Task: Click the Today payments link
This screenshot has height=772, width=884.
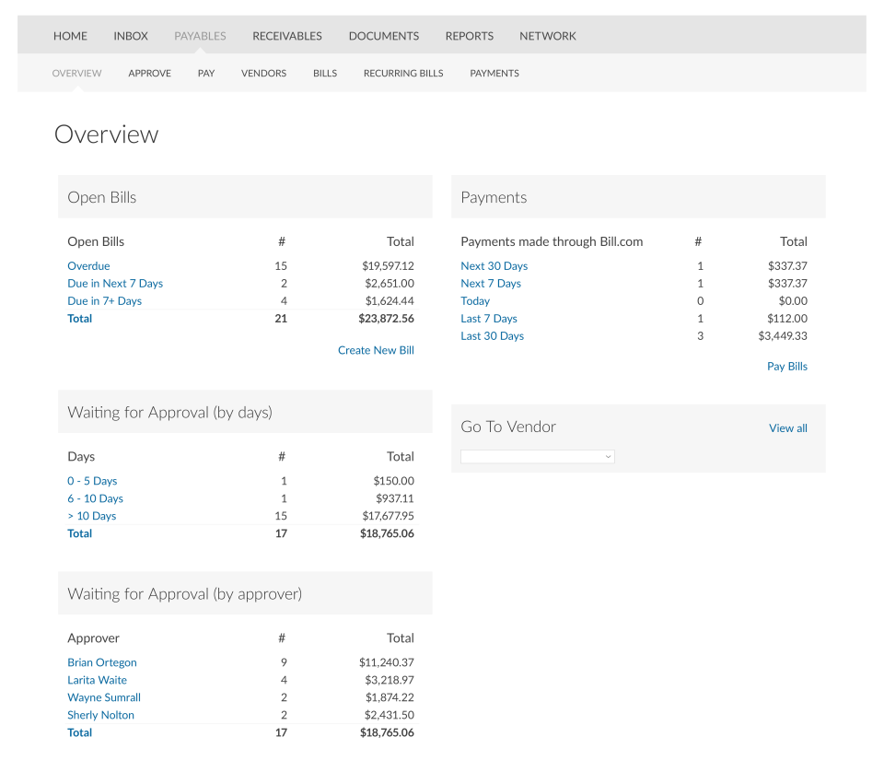Action: (475, 301)
